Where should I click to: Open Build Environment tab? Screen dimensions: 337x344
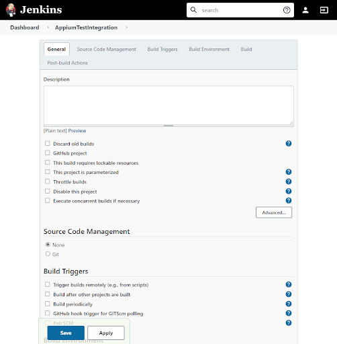click(209, 49)
